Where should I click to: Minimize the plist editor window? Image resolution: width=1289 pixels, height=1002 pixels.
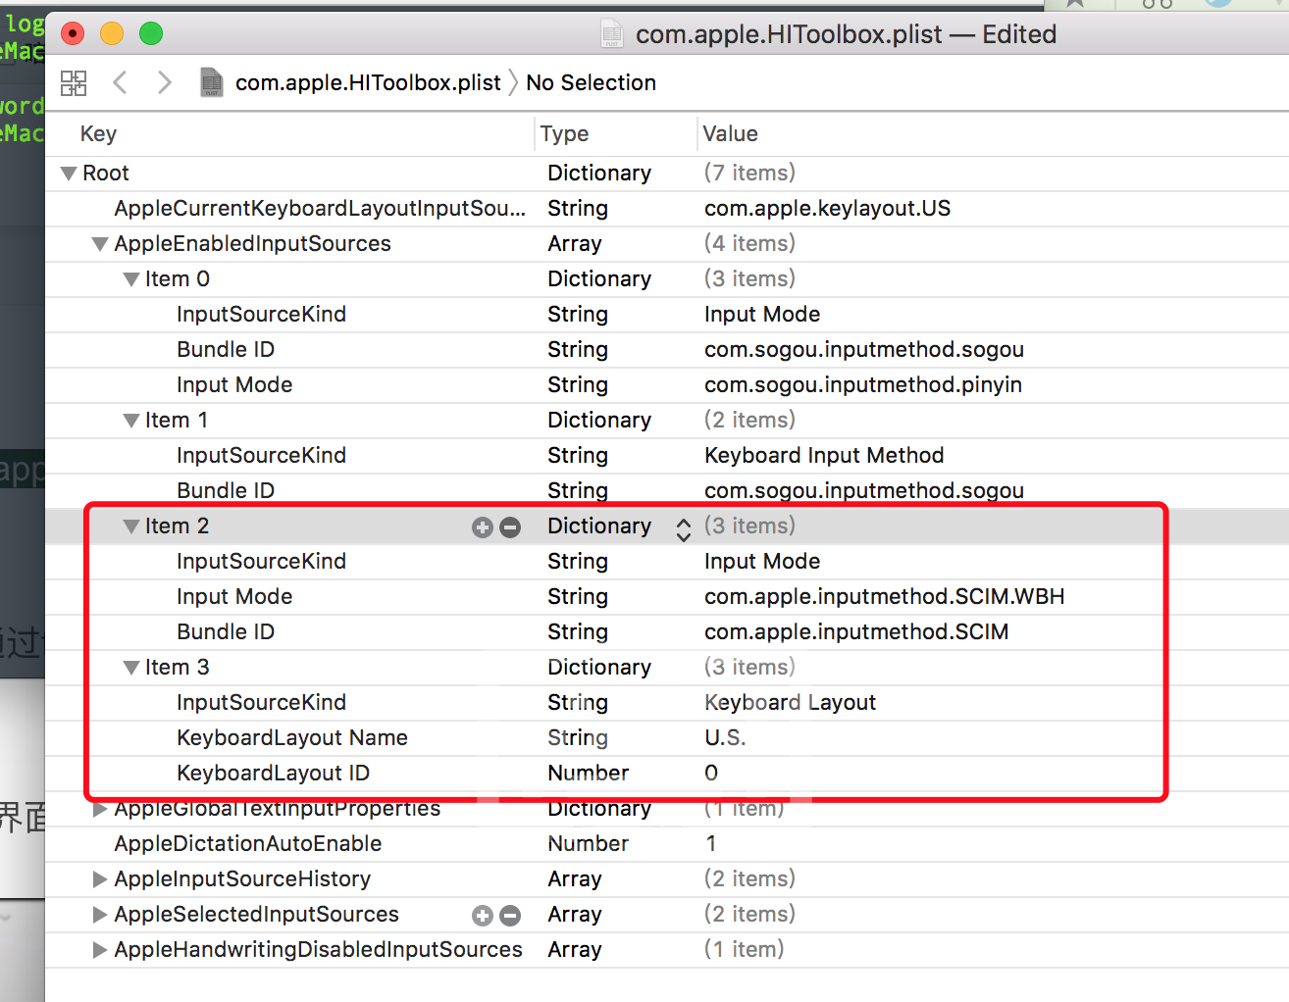pos(112,33)
